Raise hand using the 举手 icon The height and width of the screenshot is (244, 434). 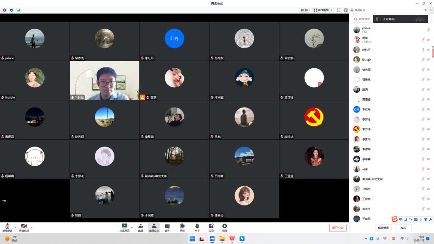click(x=197, y=227)
